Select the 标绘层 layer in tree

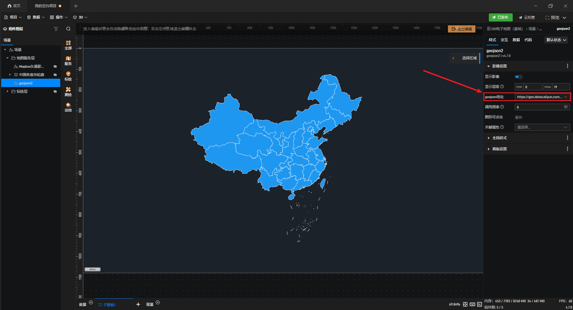(22, 92)
